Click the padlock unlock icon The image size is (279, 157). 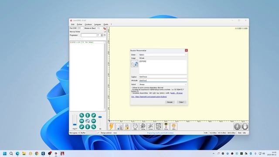point(127,126)
